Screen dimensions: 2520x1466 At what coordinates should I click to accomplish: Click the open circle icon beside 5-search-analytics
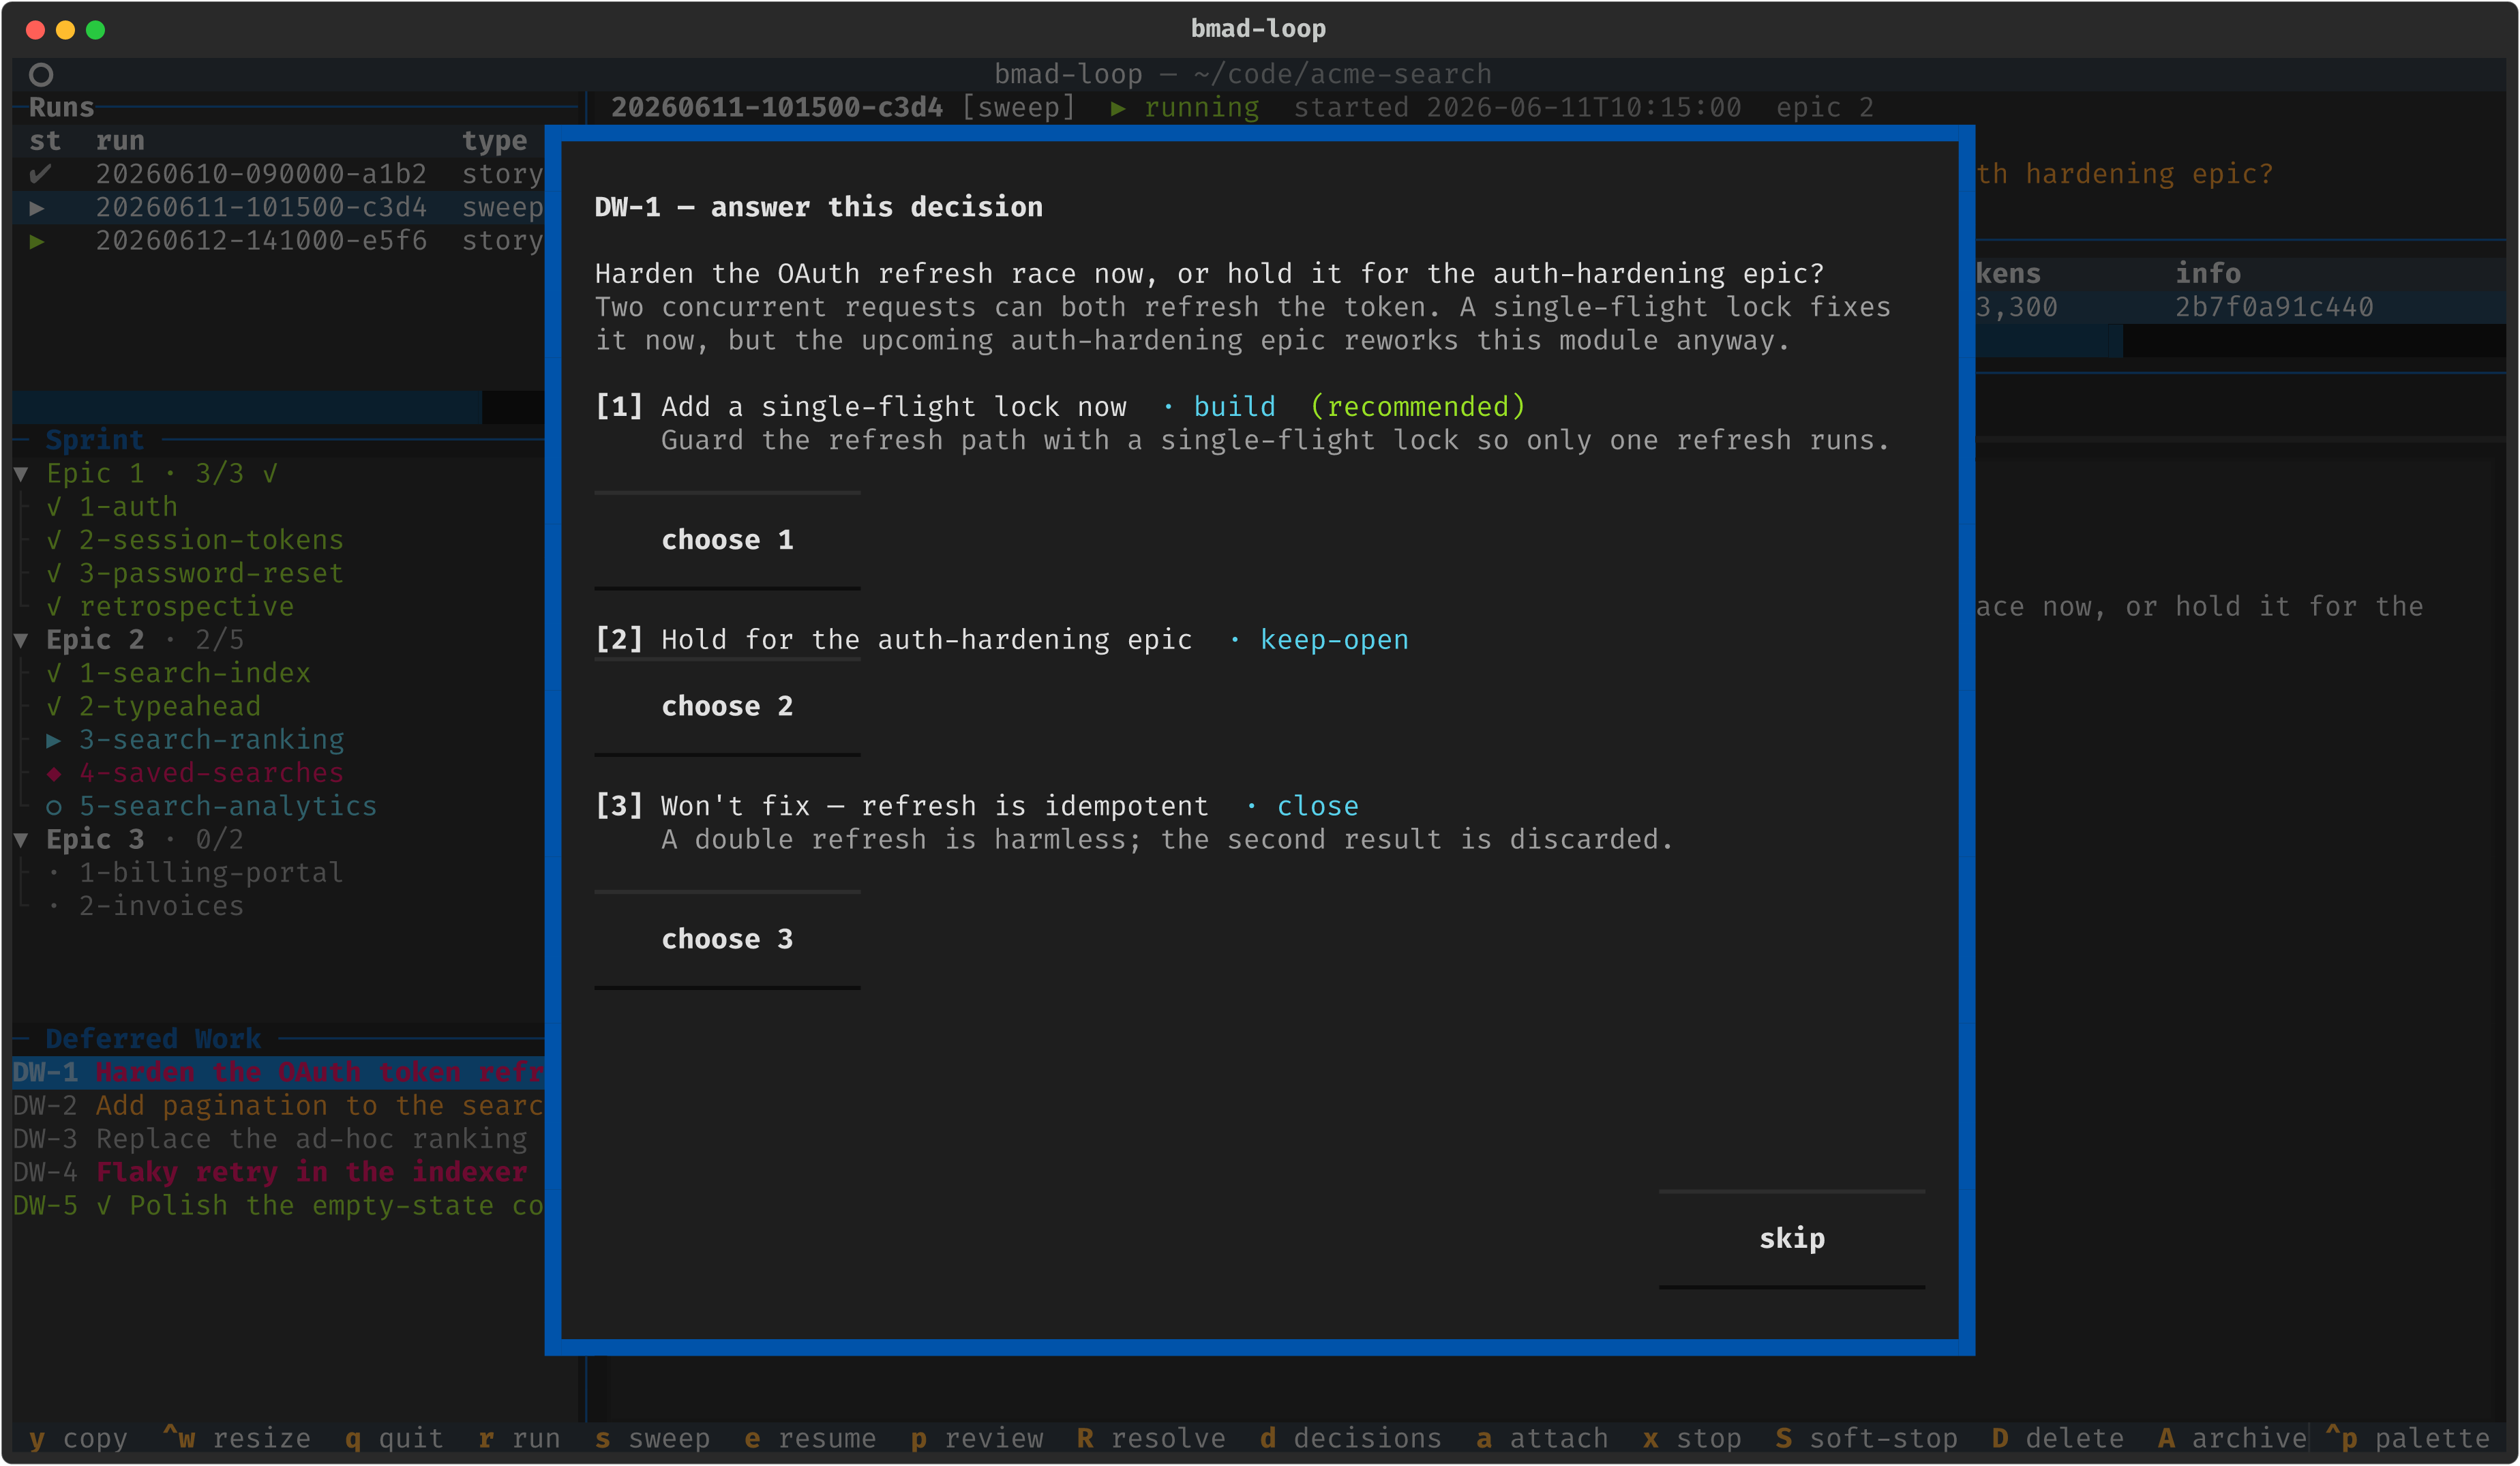click(x=54, y=807)
